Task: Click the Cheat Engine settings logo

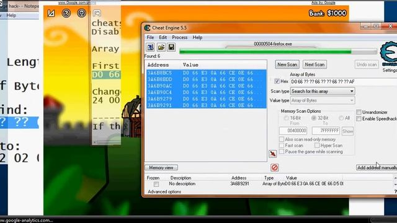Action: pyautogui.click(x=389, y=54)
